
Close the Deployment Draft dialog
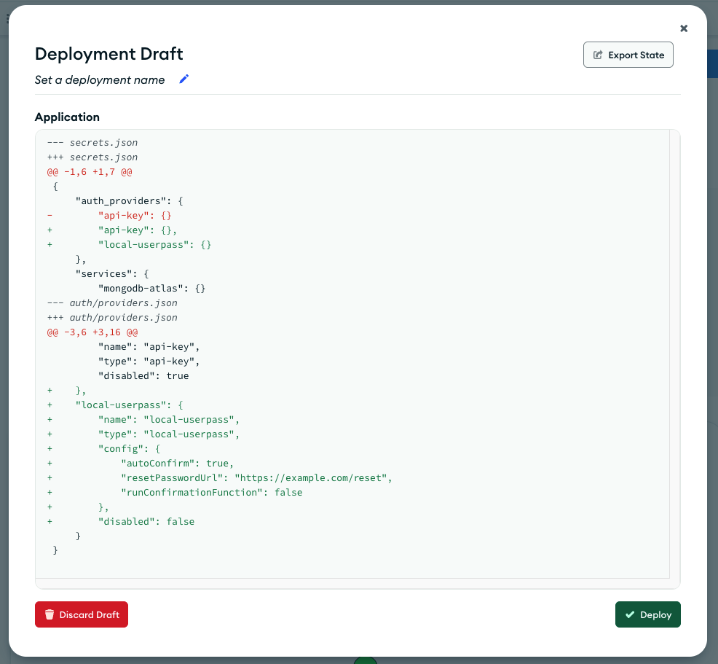click(684, 28)
